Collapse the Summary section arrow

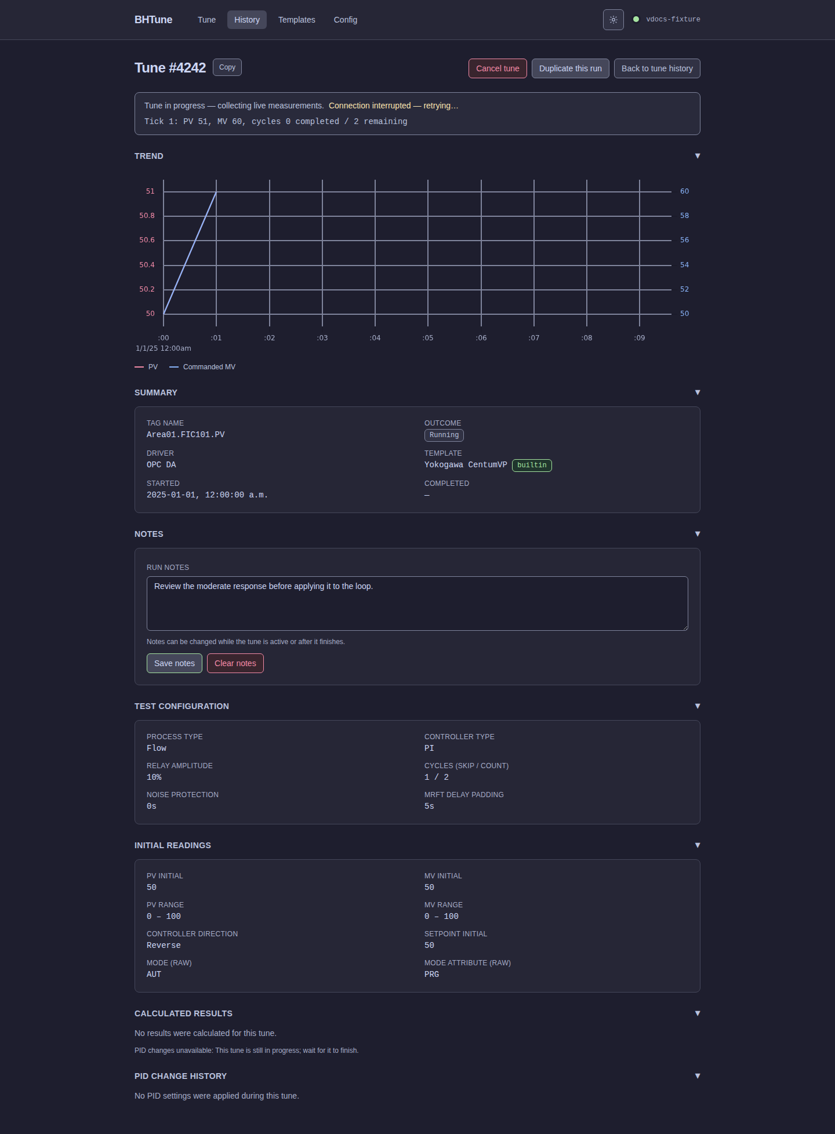(698, 392)
